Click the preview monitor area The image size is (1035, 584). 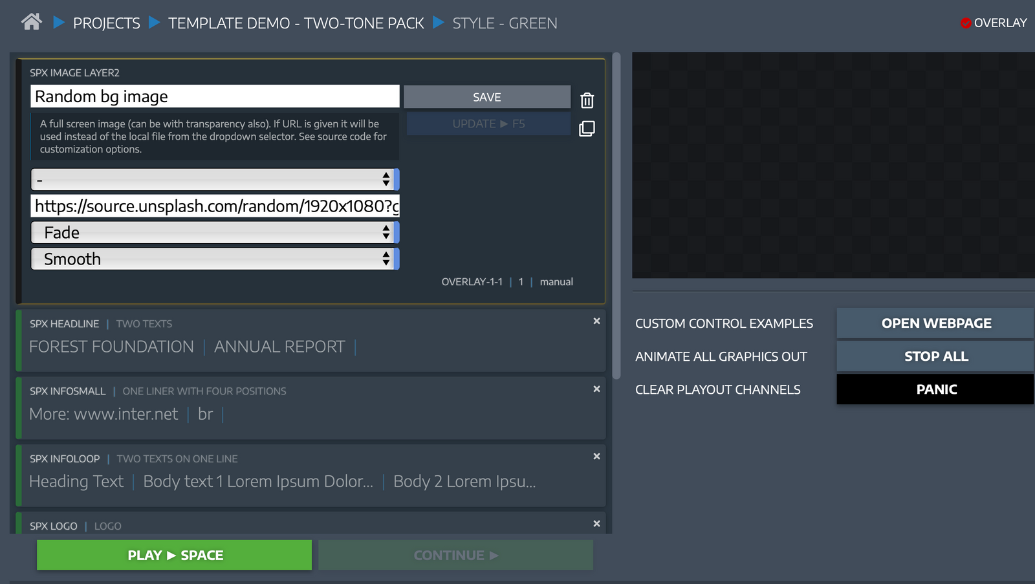[833, 166]
